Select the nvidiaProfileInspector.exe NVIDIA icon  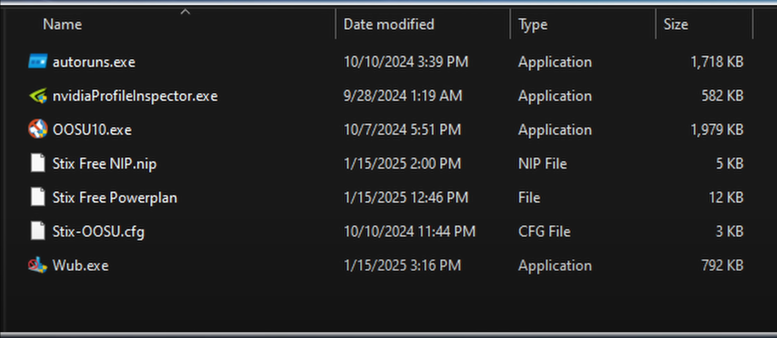coord(38,96)
